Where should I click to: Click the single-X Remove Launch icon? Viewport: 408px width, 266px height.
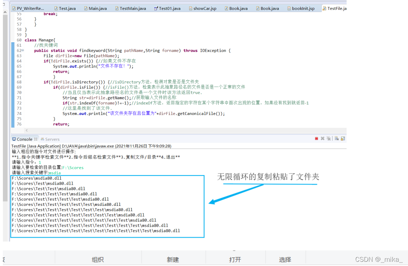pyautogui.click(x=323, y=139)
